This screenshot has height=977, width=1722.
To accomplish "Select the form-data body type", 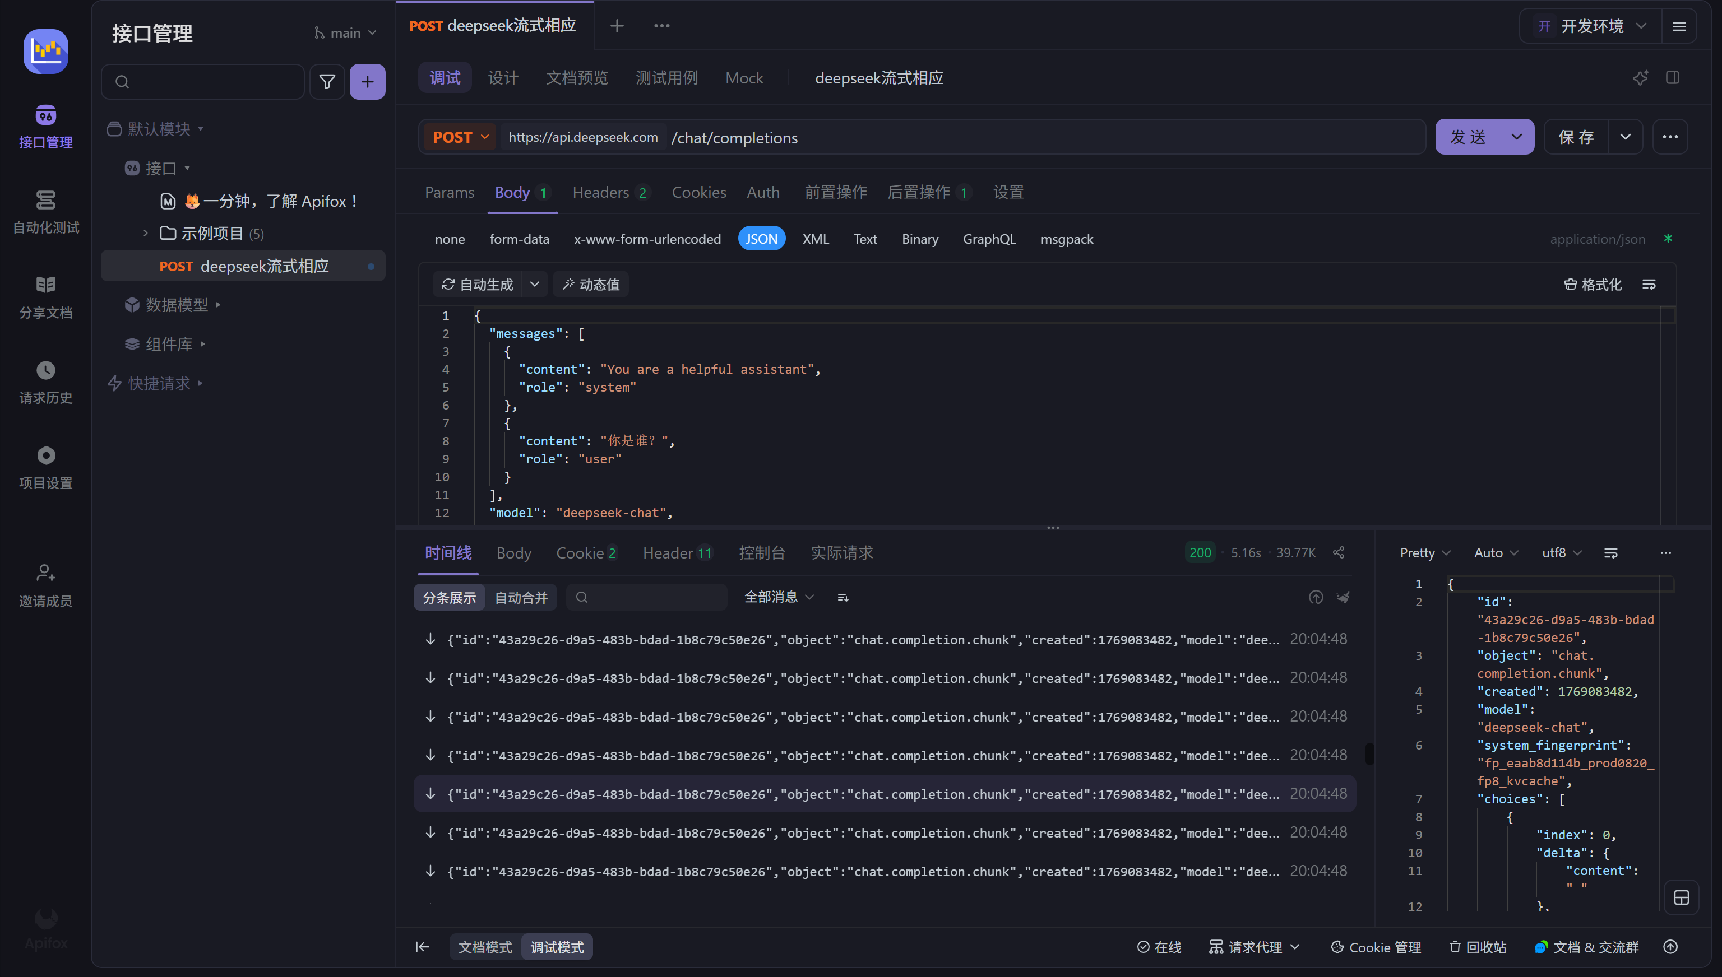I will (x=519, y=239).
